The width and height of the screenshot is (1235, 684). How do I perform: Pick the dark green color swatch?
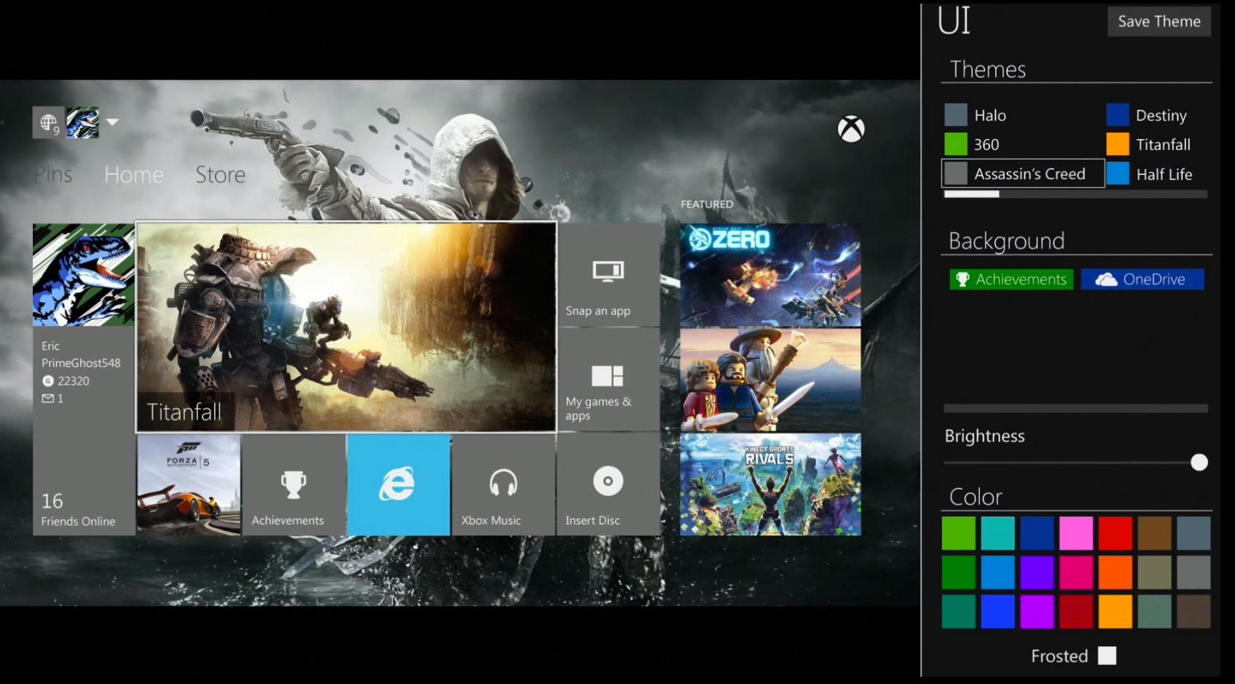click(959, 573)
